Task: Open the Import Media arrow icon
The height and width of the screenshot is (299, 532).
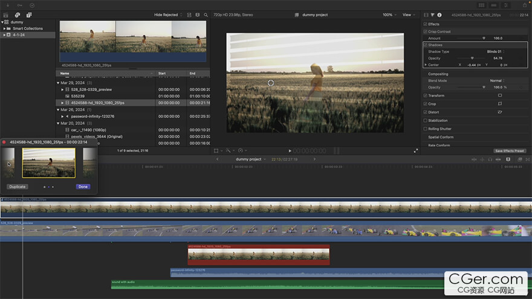Action: point(8,5)
